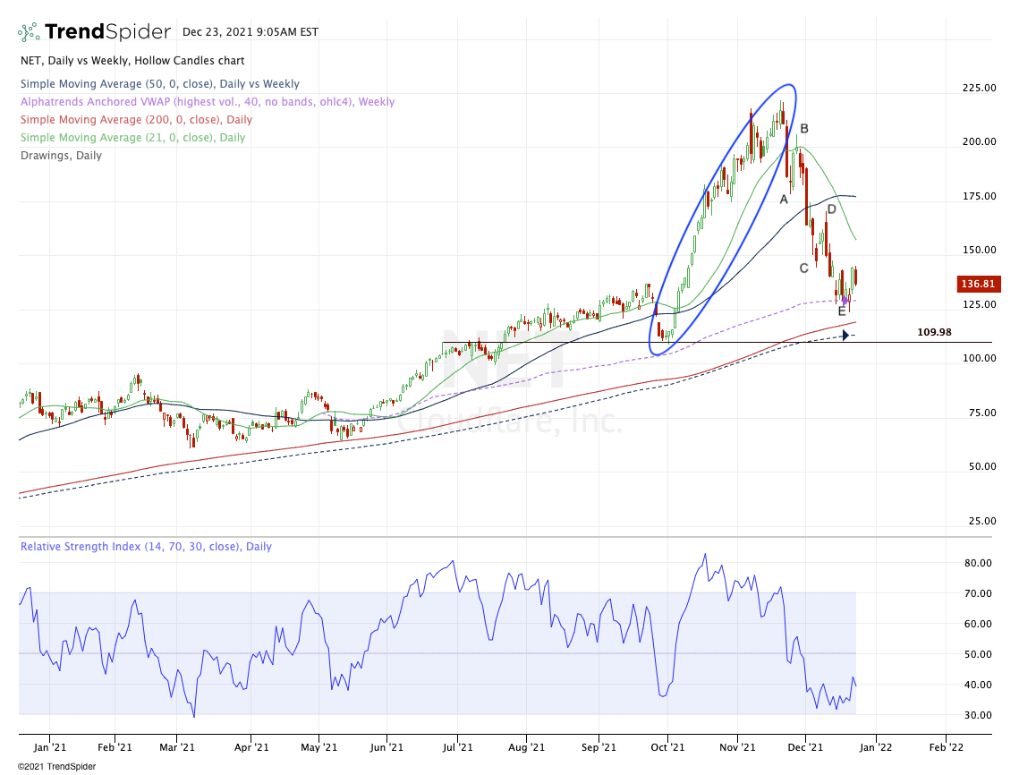Click the 200.00 price axis label
1019x775 pixels.
click(x=980, y=141)
